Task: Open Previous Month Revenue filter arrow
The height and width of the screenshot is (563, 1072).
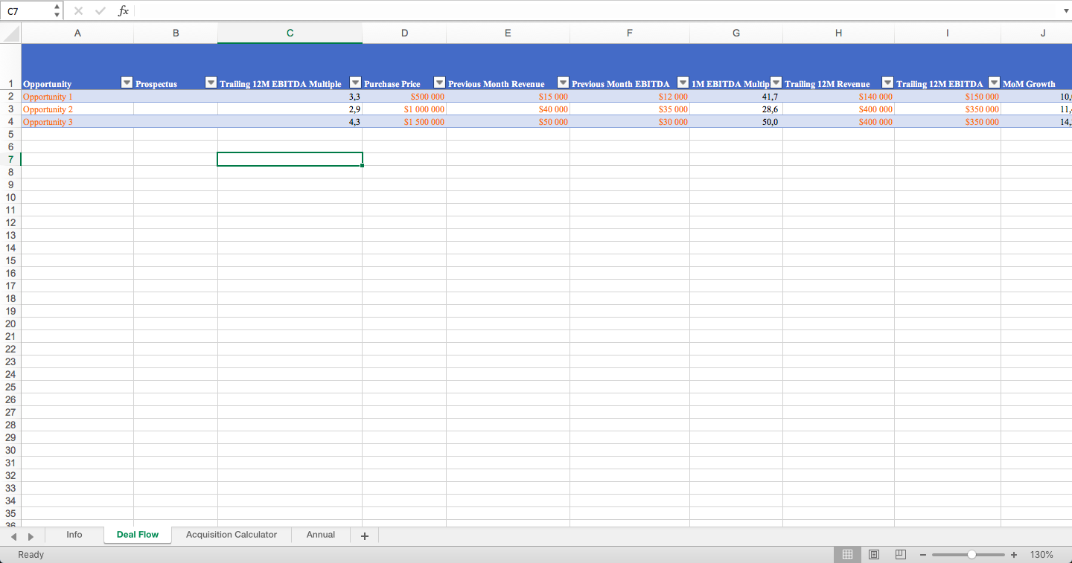Action: click(563, 83)
